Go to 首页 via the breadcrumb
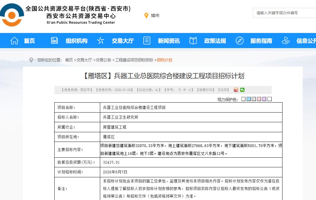The width and height of the screenshot is (316, 200). click(69, 60)
